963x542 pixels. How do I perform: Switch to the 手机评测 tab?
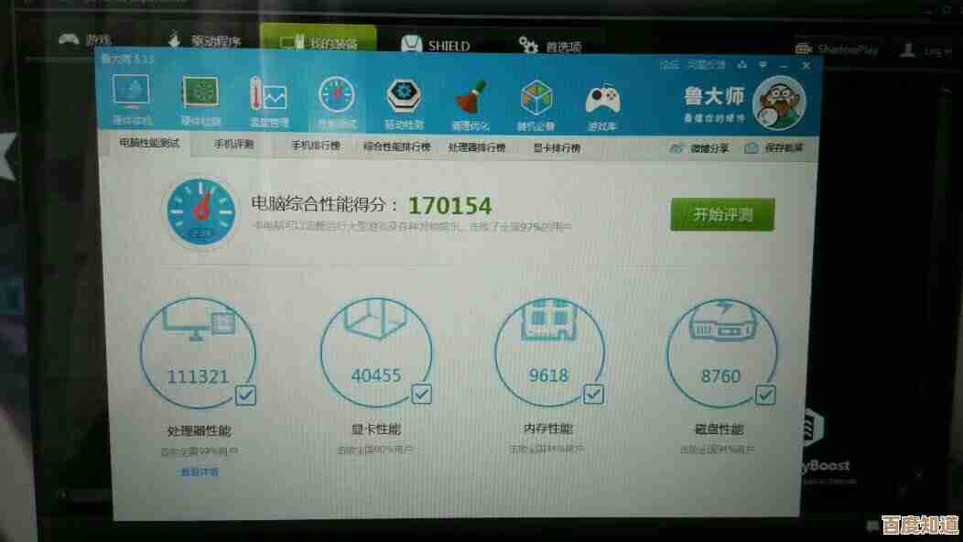tap(233, 145)
